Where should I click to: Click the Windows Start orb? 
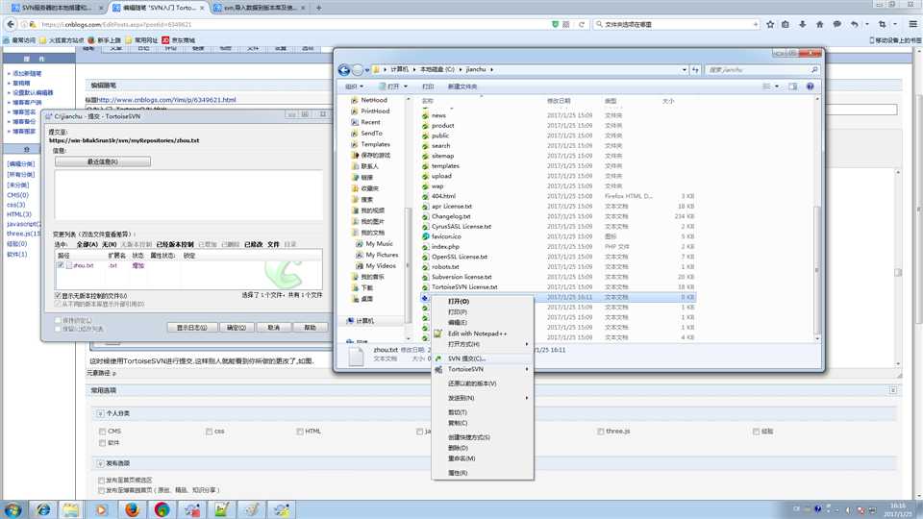pos(12,509)
